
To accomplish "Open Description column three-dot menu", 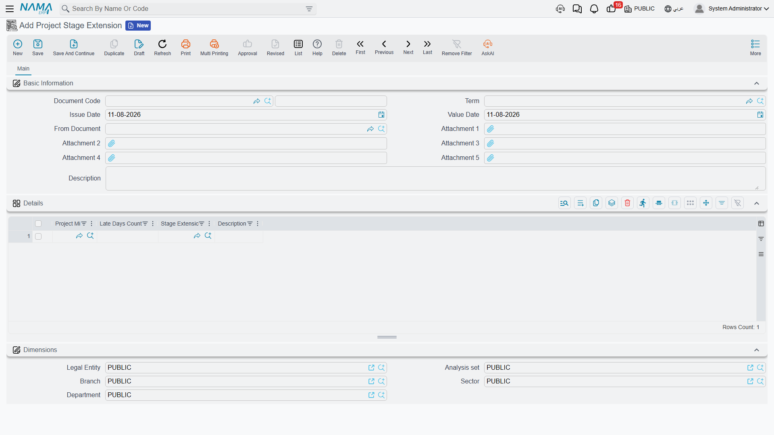I will pyautogui.click(x=258, y=224).
